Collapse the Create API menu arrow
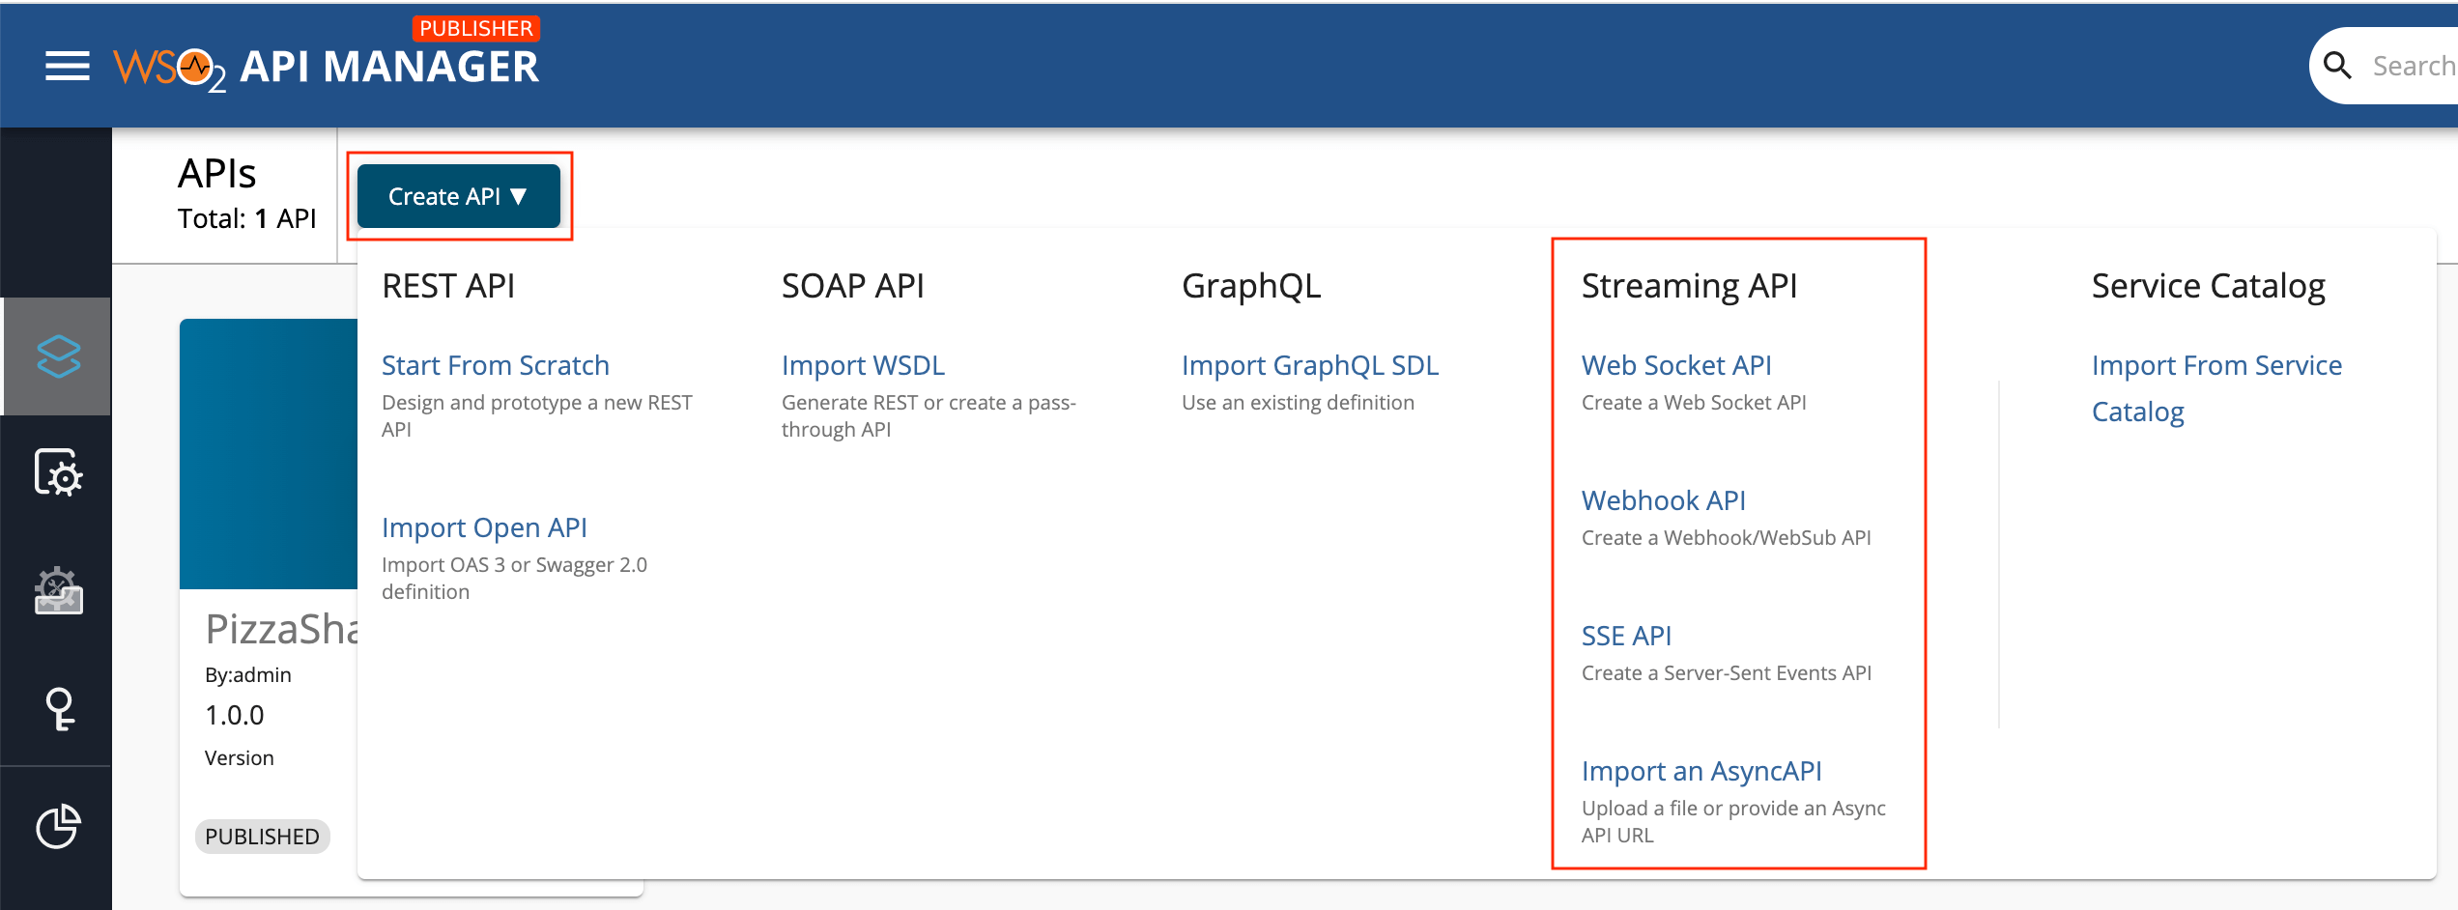The image size is (2458, 910). point(521,196)
